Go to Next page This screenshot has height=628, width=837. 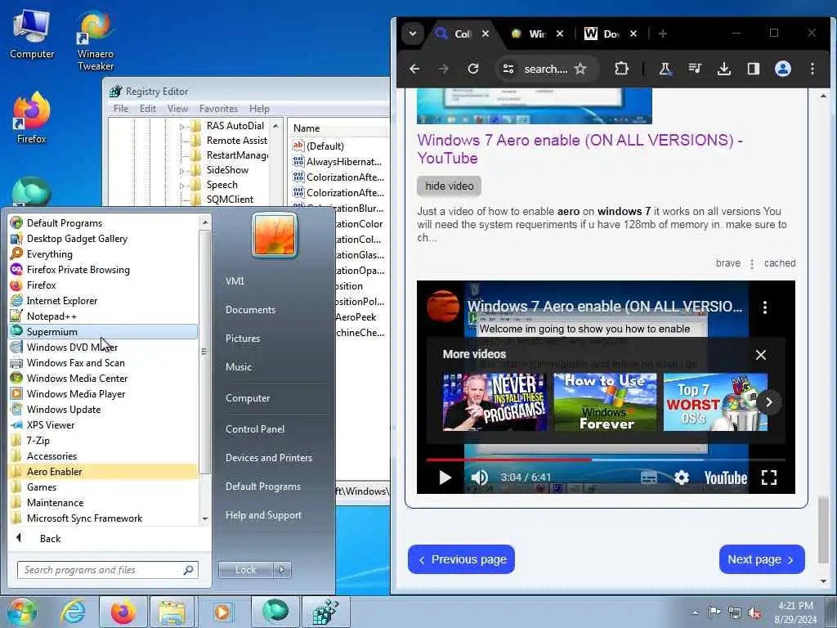pyautogui.click(x=762, y=559)
